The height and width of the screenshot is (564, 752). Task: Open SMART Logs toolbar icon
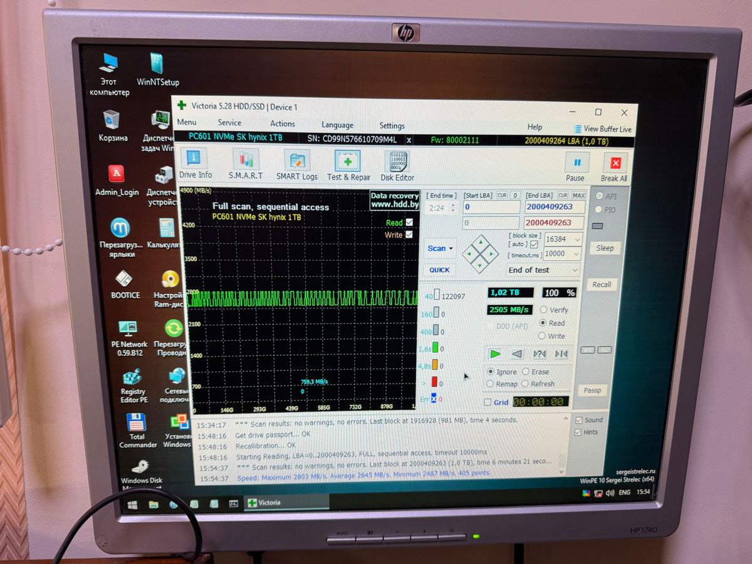click(x=297, y=162)
